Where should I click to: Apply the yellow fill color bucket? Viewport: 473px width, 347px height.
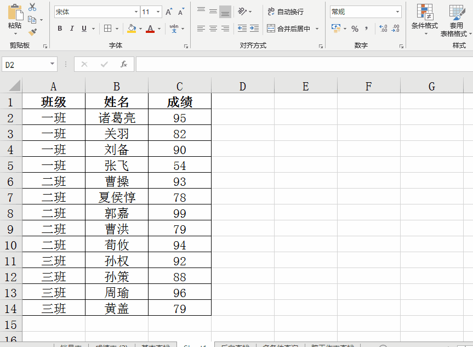coord(131,29)
